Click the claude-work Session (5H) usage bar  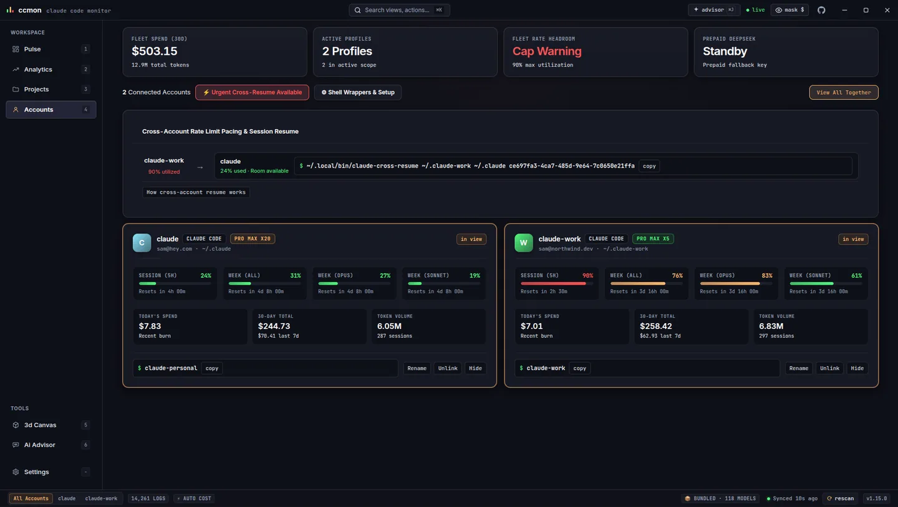point(557,283)
